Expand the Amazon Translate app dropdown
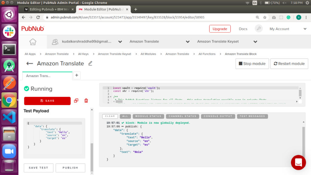 tap(188, 42)
